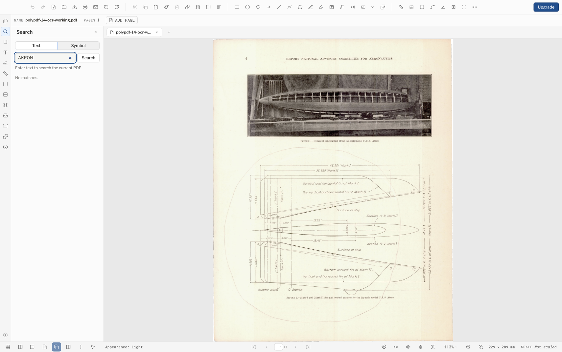This screenshot has width=562, height=352.
Task: Clear the search field with the X
Action: 70,58
